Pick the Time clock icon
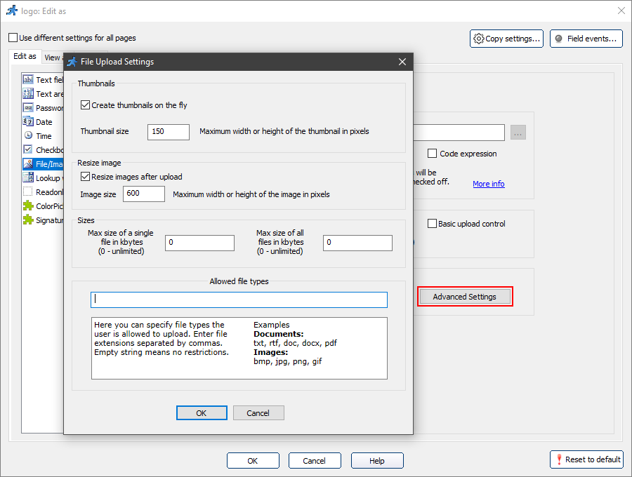The image size is (632, 477). pyautogui.click(x=28, y=136)
